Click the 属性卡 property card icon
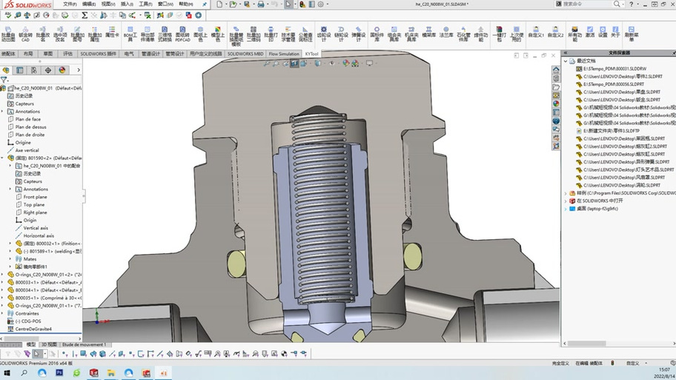This screenshot has width=676, height=380. pyautogui.click(x=112, y=32)
